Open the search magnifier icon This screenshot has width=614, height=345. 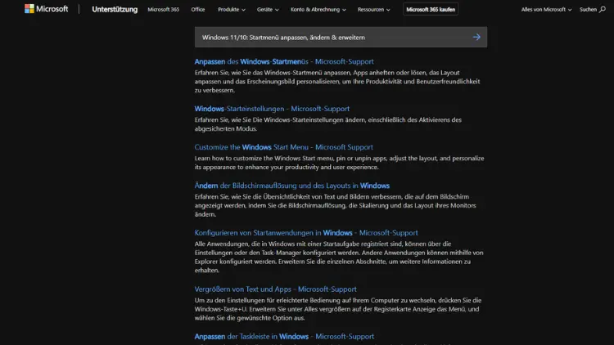click(603, 9)
